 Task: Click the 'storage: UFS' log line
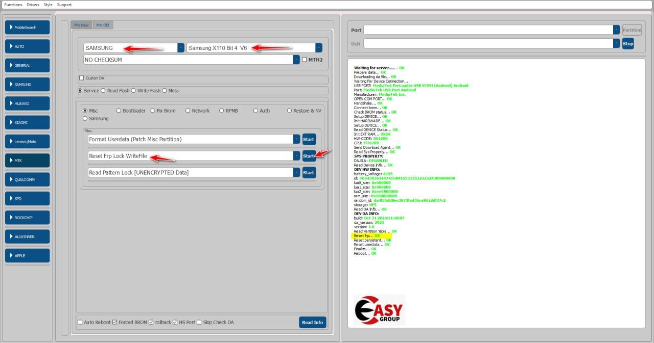point(364,205)
